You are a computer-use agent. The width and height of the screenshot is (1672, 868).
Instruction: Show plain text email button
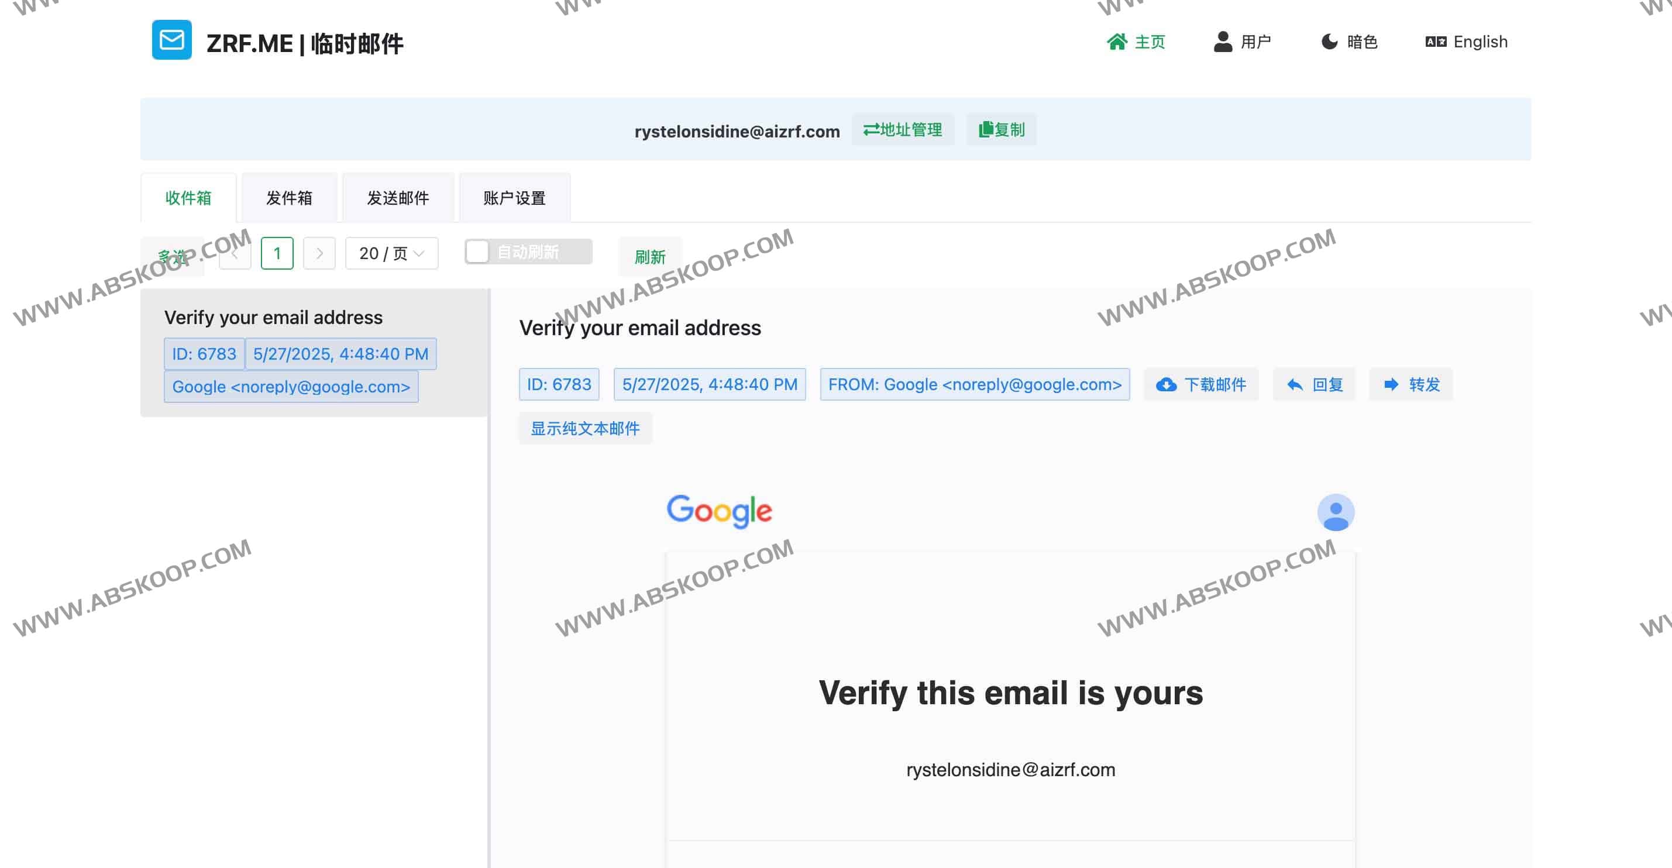tap(585, 429)
